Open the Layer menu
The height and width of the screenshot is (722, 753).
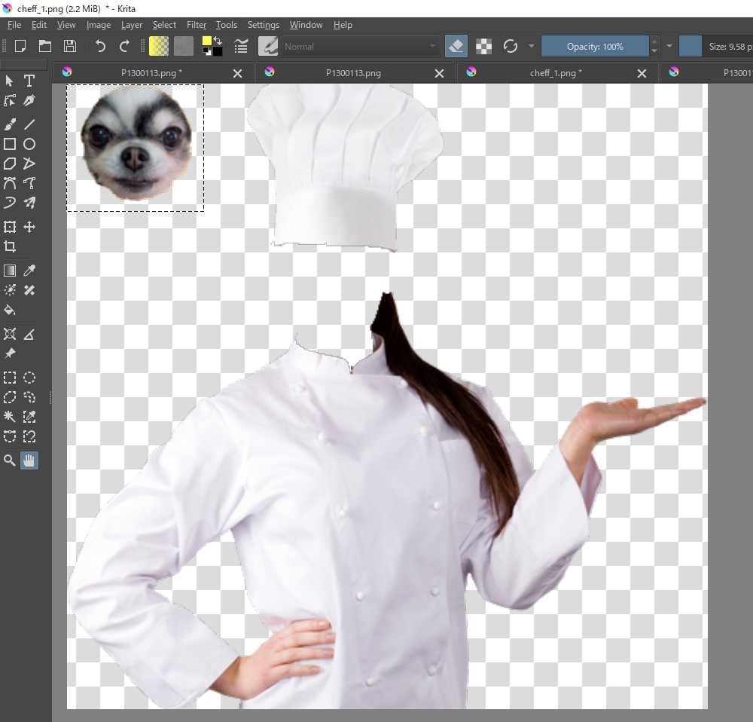pyautogui.click(x=132, y=25)
